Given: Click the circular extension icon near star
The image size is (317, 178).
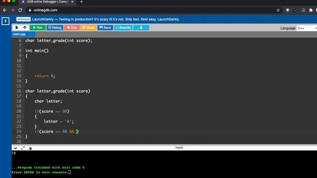Looking at the screenshot, I should point(287,10).
